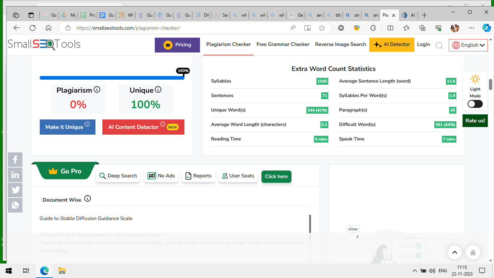Image resolution: width=494 pixels, height=278 pixels.
Task: Open the Pricing page
Action: click(177, 45)
